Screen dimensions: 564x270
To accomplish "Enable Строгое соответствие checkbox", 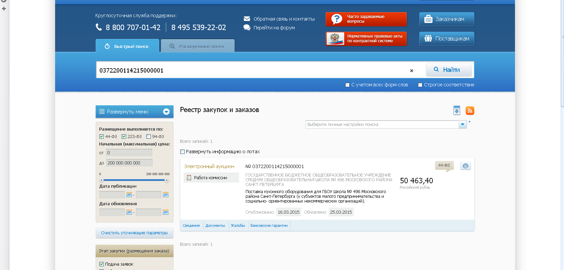I will (420, 85).
